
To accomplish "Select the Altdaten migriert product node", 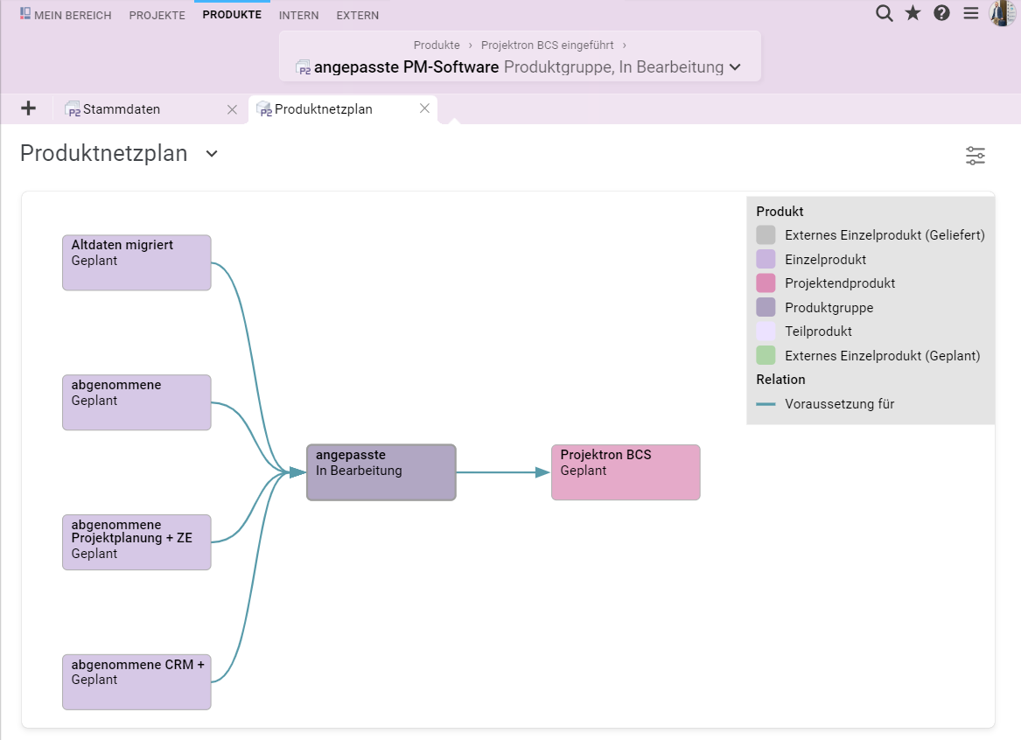I will pos(136,263).
